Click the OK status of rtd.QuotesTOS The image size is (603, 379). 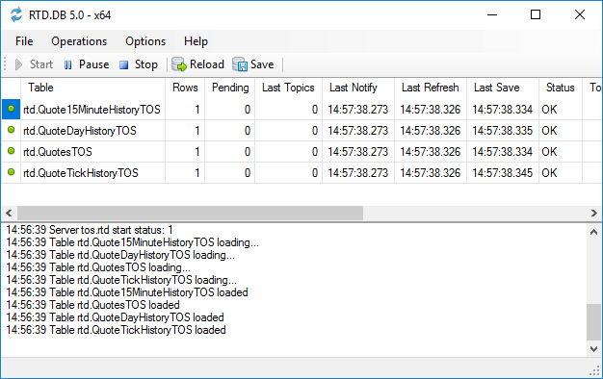click(x=549, y=152)
